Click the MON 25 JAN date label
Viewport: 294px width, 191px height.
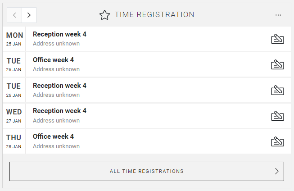point(14,39)
